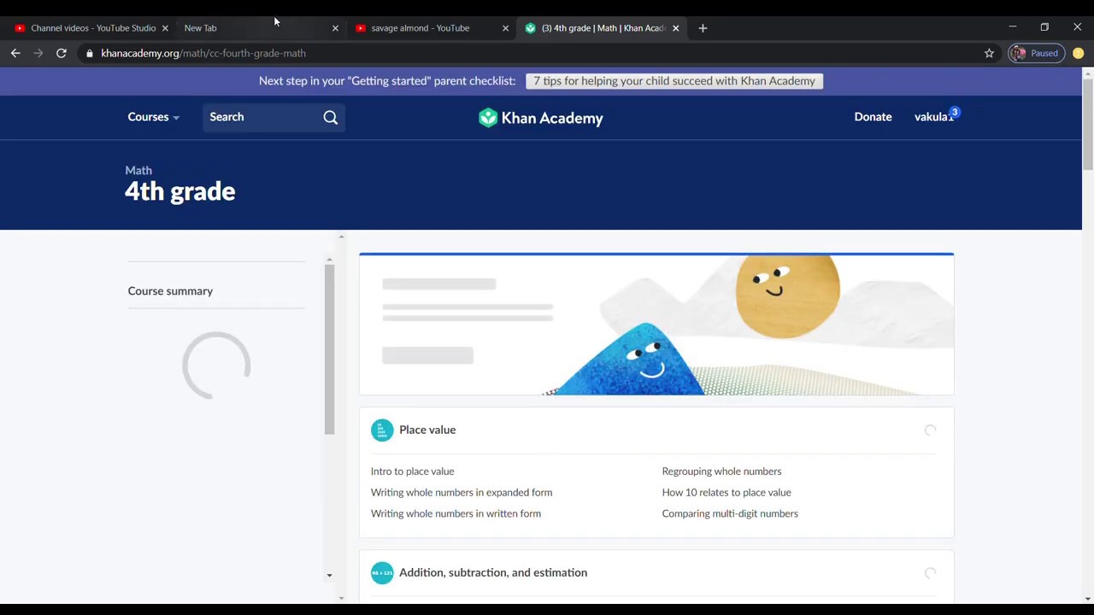Open 7 tips for helping your child button
The image size is (1094, 615).
tap(674, 81)
